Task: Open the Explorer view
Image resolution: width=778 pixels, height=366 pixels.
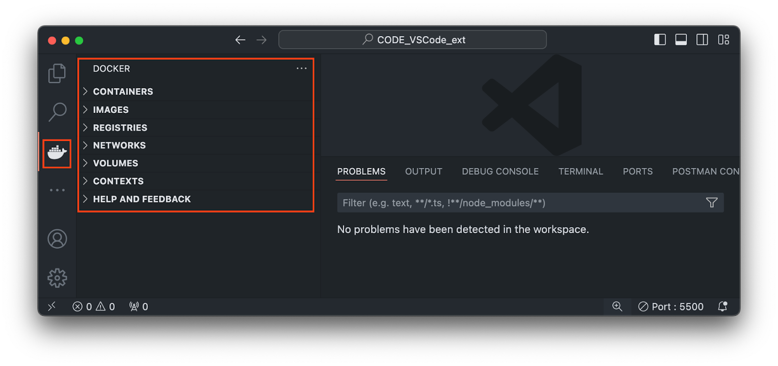Action: 57,73
